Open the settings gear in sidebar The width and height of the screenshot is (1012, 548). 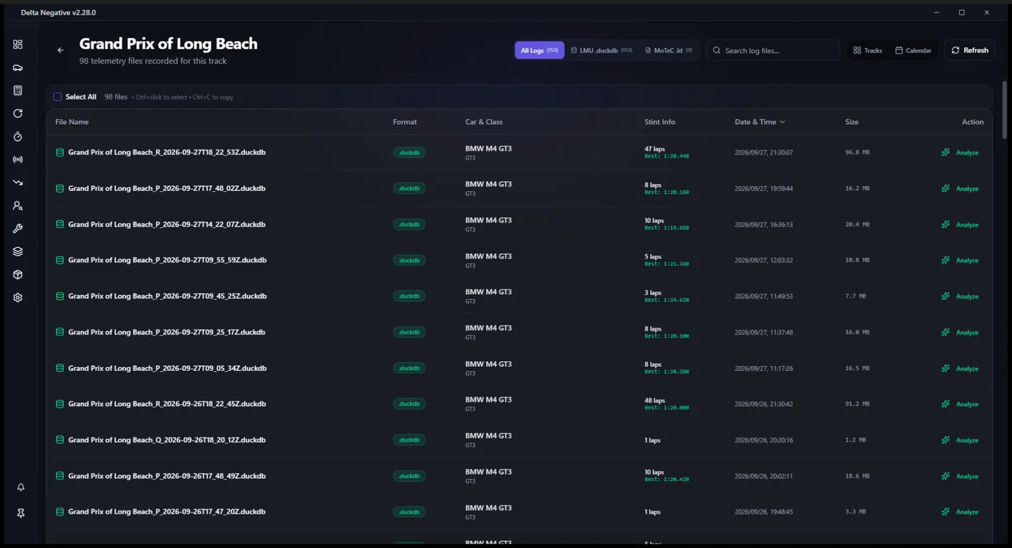coord(18,297)
